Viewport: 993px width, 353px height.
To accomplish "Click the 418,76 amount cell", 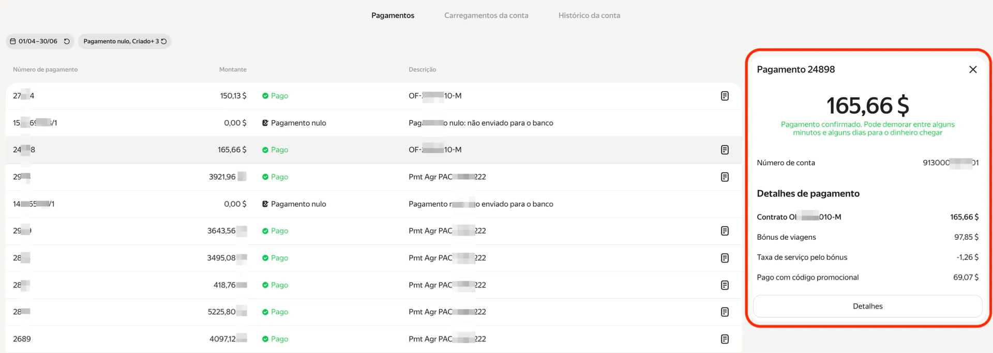I will pyautogui.click(x=230, y=285).
